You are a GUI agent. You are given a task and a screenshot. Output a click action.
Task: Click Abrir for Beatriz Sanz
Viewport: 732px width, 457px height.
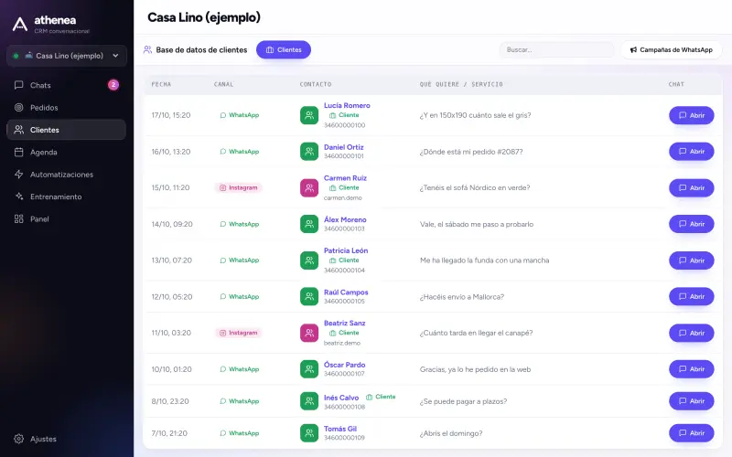point(692,333)
